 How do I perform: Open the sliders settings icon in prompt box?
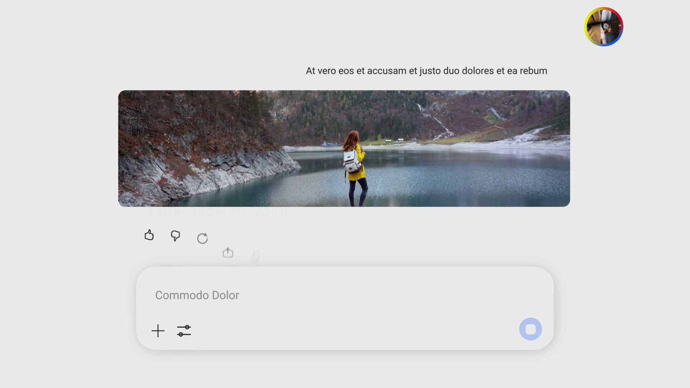[184, 331]
